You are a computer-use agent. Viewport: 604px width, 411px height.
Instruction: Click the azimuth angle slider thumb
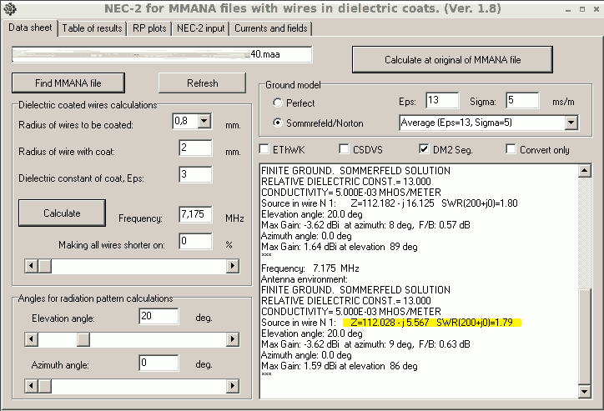tap(45, 386)
